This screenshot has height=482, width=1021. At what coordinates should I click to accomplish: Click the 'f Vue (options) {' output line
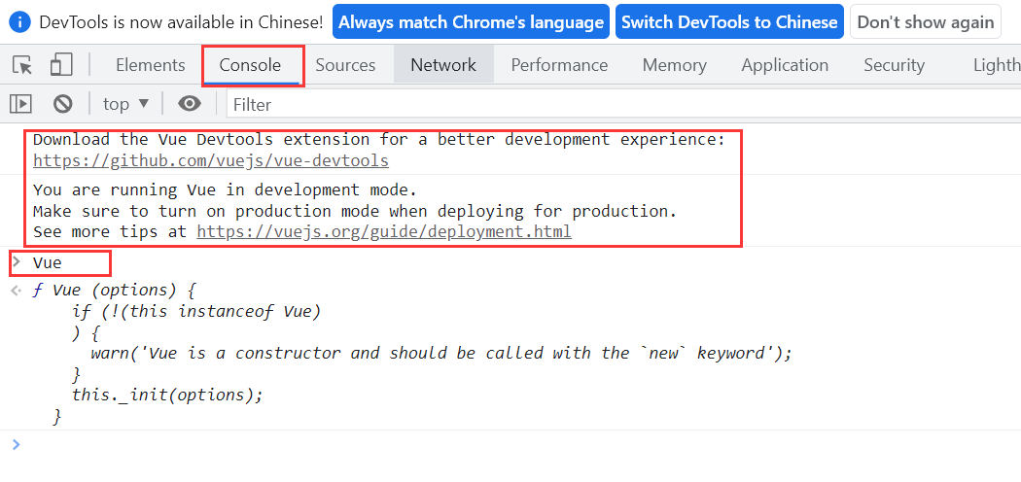[x=114, y=291]
